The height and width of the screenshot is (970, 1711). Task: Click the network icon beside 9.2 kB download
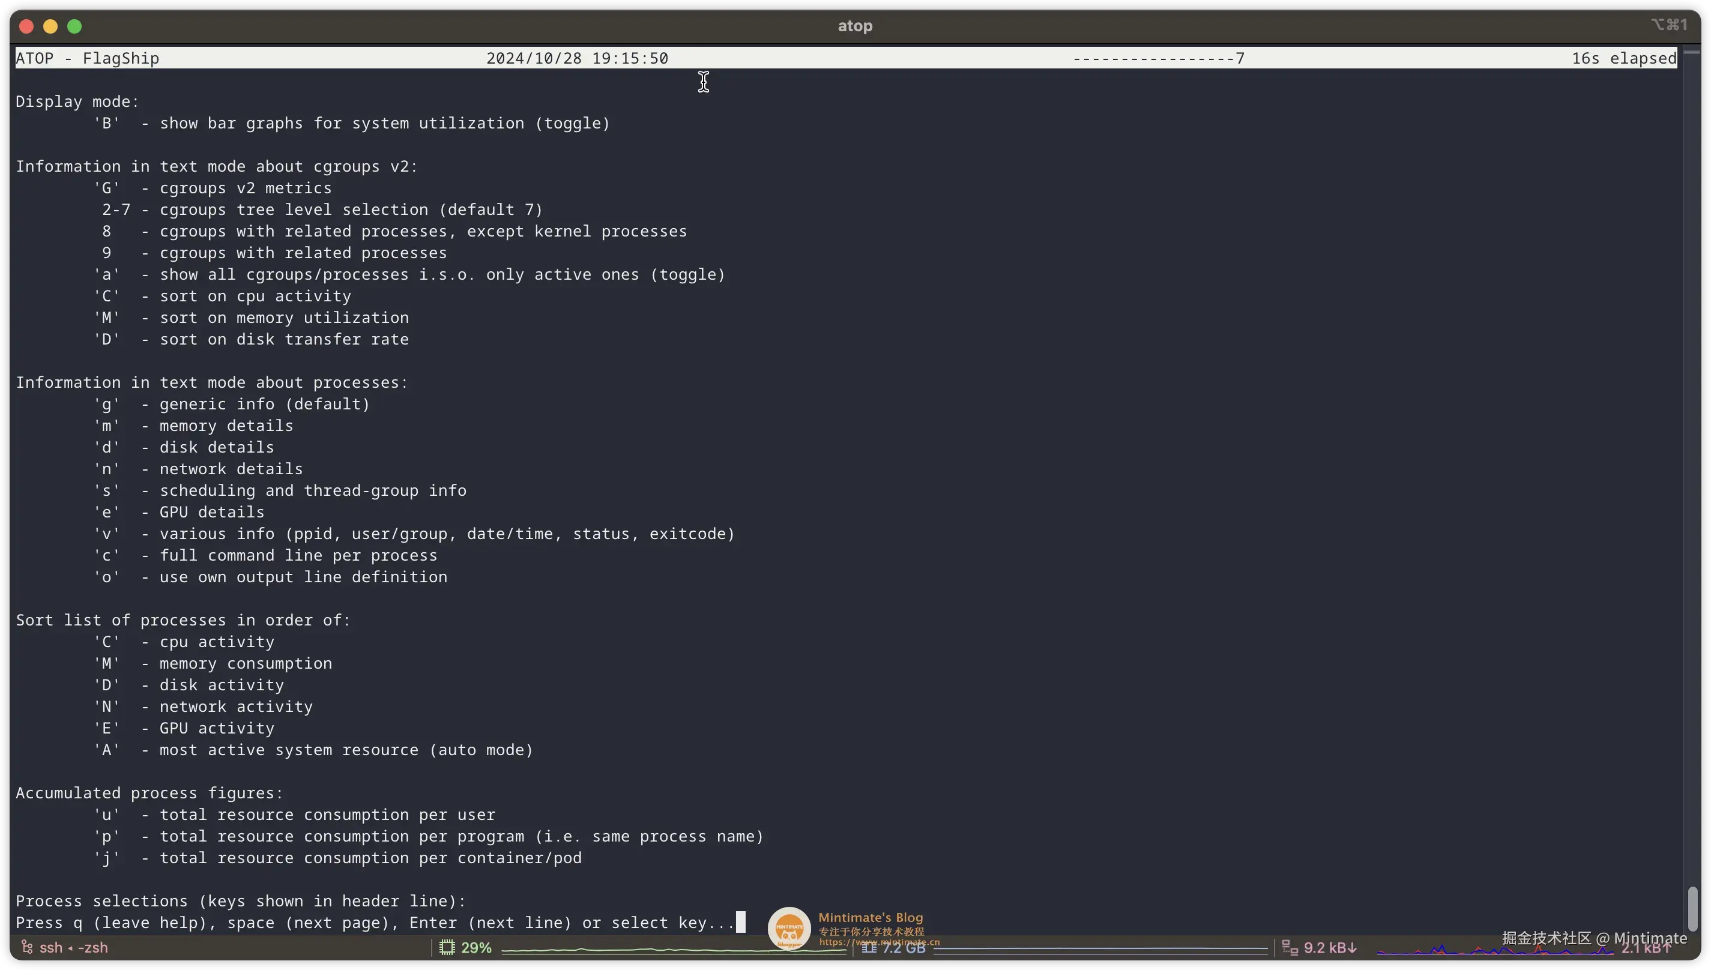tap(1290, 948)
